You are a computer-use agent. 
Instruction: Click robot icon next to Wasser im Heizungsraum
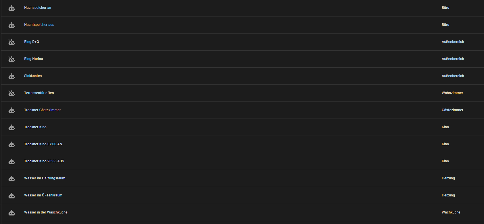point(12,179)
